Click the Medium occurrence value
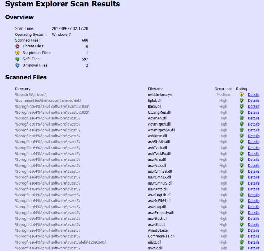The width and height of the screenshot is (264, 251). pos(223,95)
